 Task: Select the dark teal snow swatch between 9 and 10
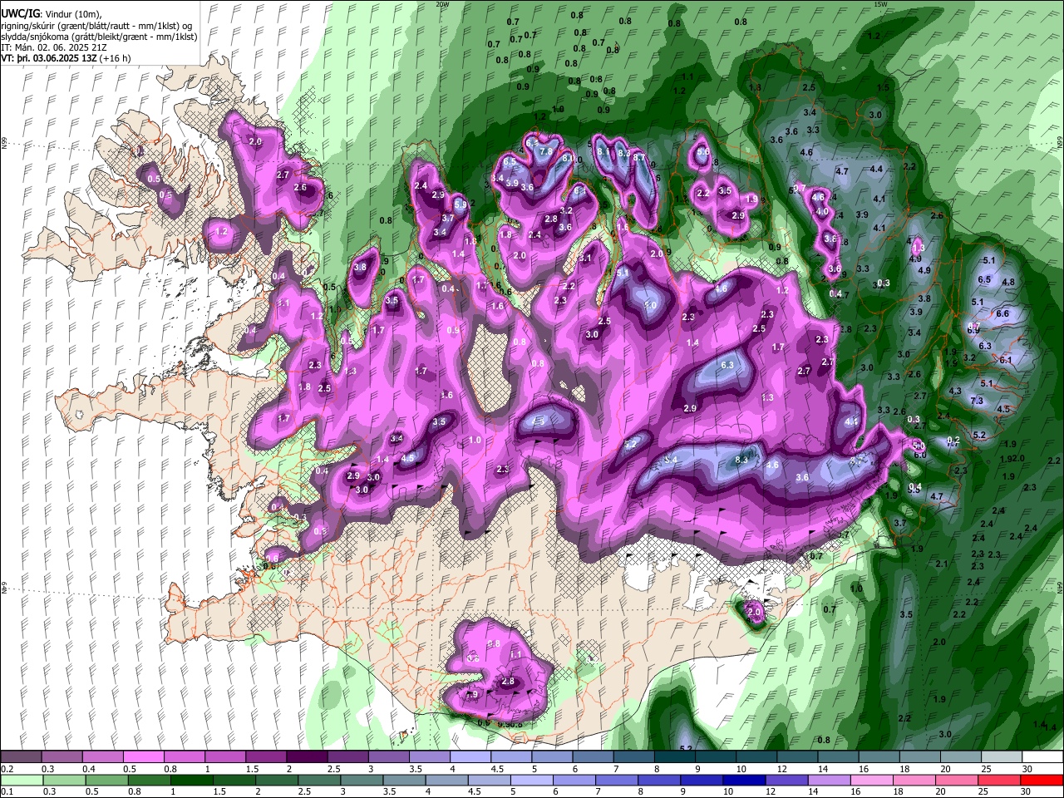(x=716, y=757)
